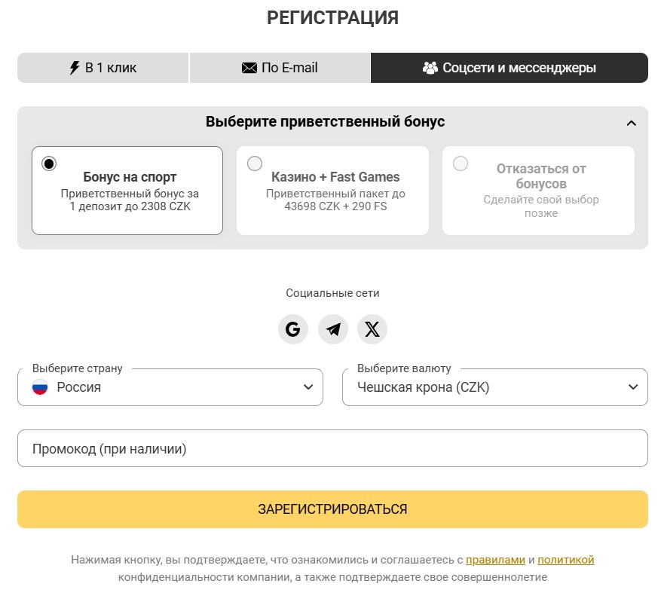
Task: Click the Telegram sign-up icon
Action: coord(332,329)
